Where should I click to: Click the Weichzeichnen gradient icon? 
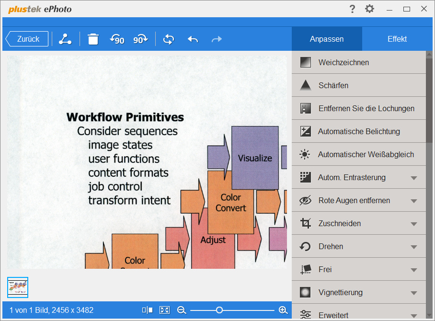click(x=306, y=62)
